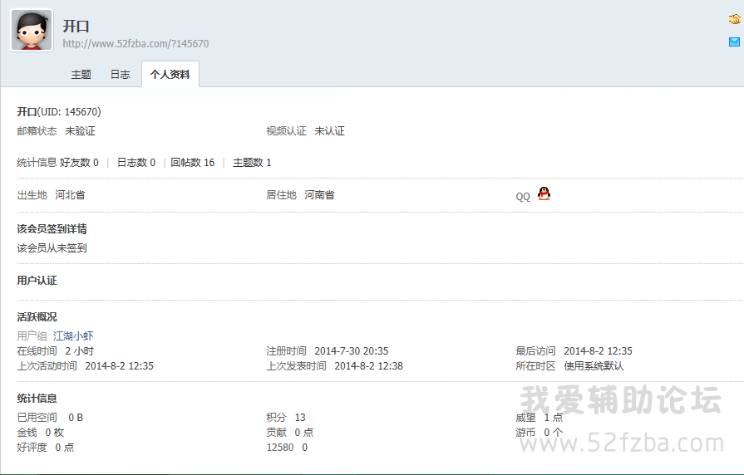Click the 该会员从未签到 sign-in text
This screenshot has width=744, height=475.
pyautogui.click(x=52, y=248)
